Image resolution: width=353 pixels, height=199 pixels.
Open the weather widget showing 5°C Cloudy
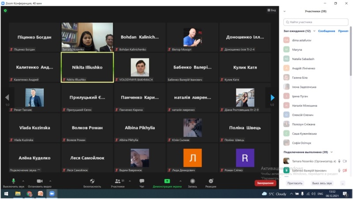point(274,194)
